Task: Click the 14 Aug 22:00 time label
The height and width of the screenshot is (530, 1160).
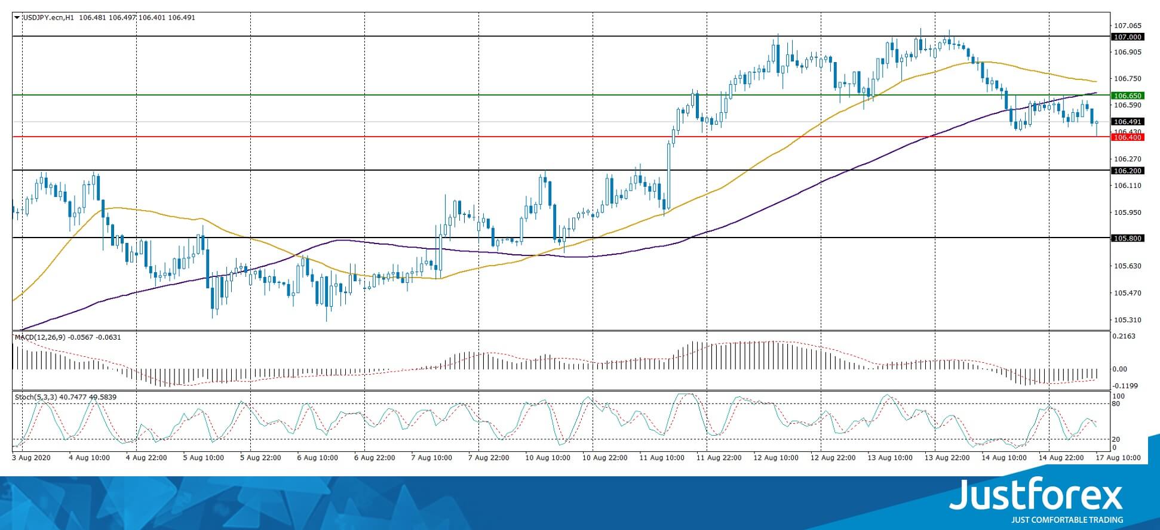Action: (x=1061, y=458)
